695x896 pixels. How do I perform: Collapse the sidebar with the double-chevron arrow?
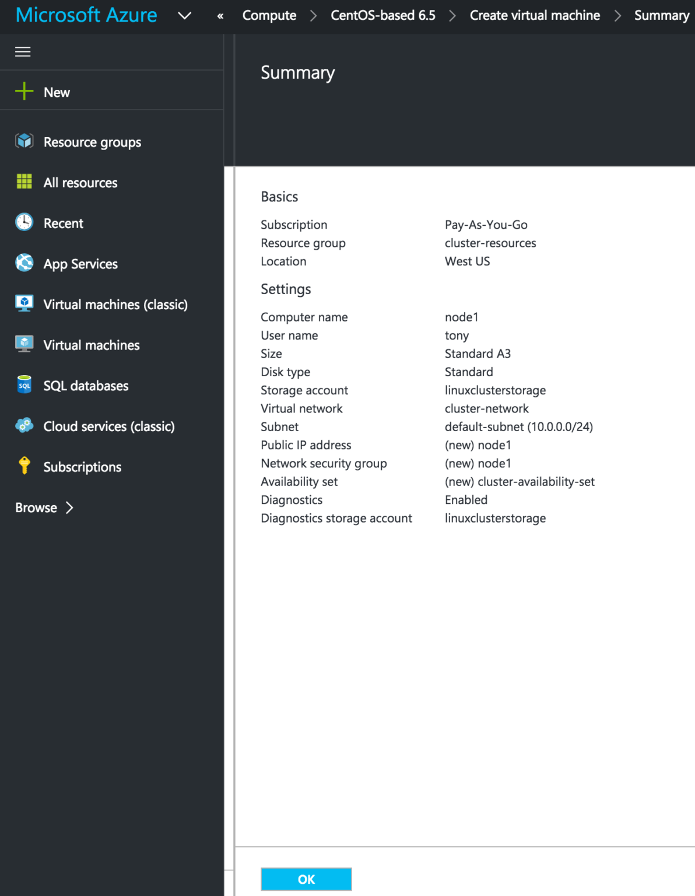(220, 16)
